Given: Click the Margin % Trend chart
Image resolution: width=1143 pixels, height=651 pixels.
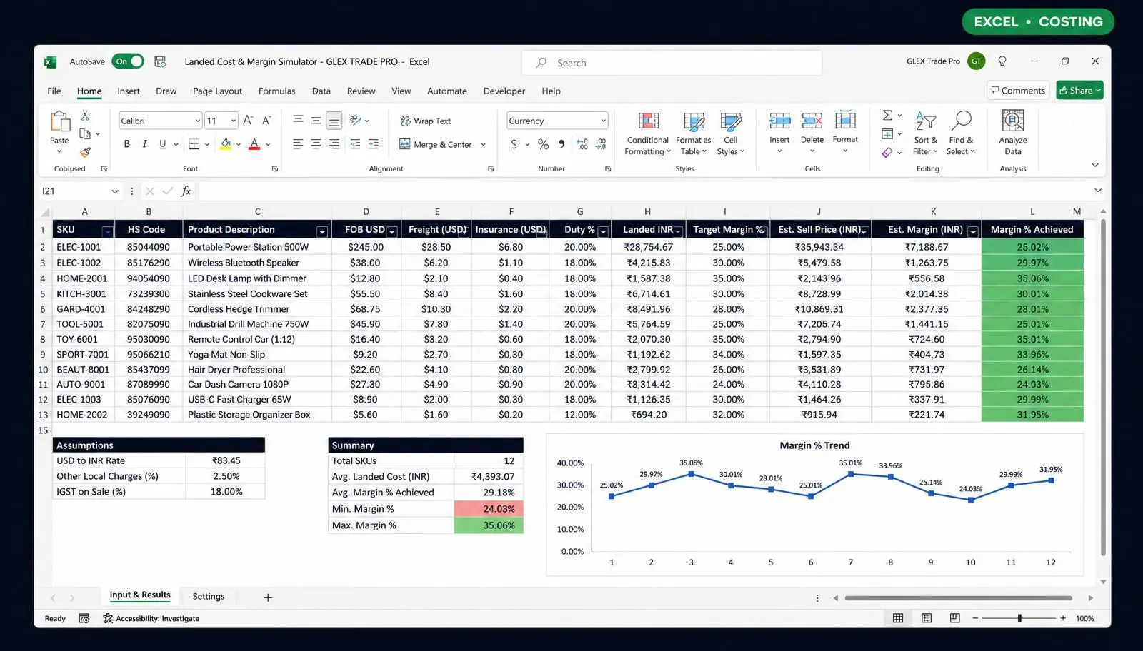Looking at the screenshot, I should (x=814, y=504).
